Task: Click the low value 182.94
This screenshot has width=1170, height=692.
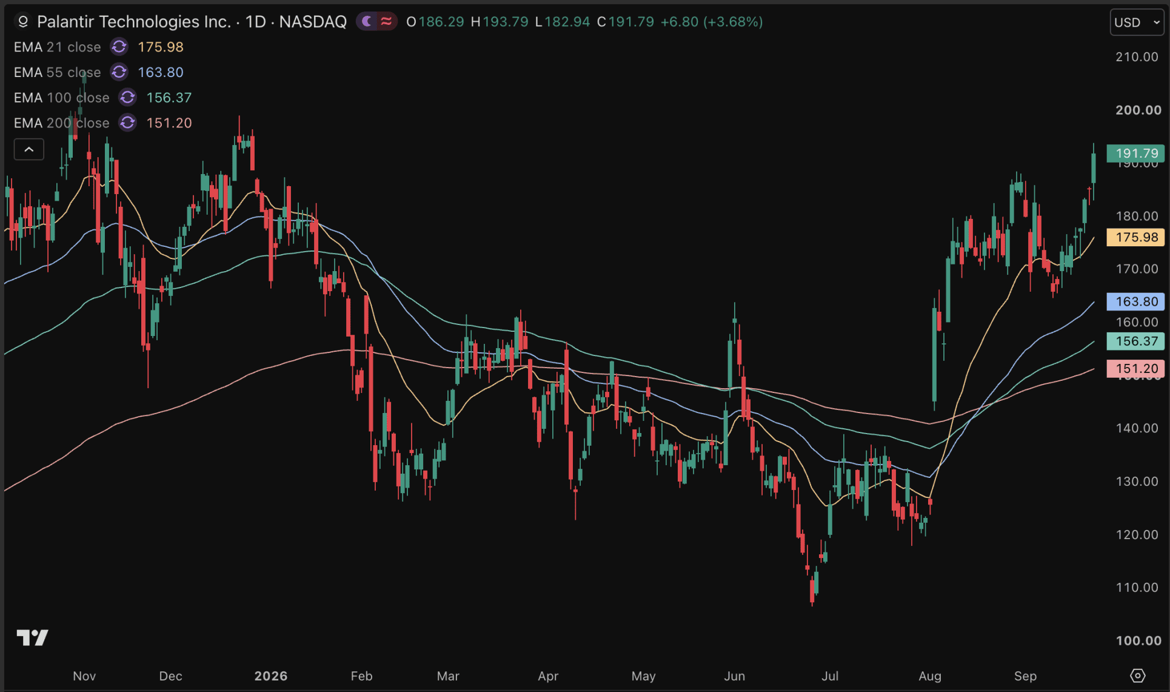Action: click(567, 22)
